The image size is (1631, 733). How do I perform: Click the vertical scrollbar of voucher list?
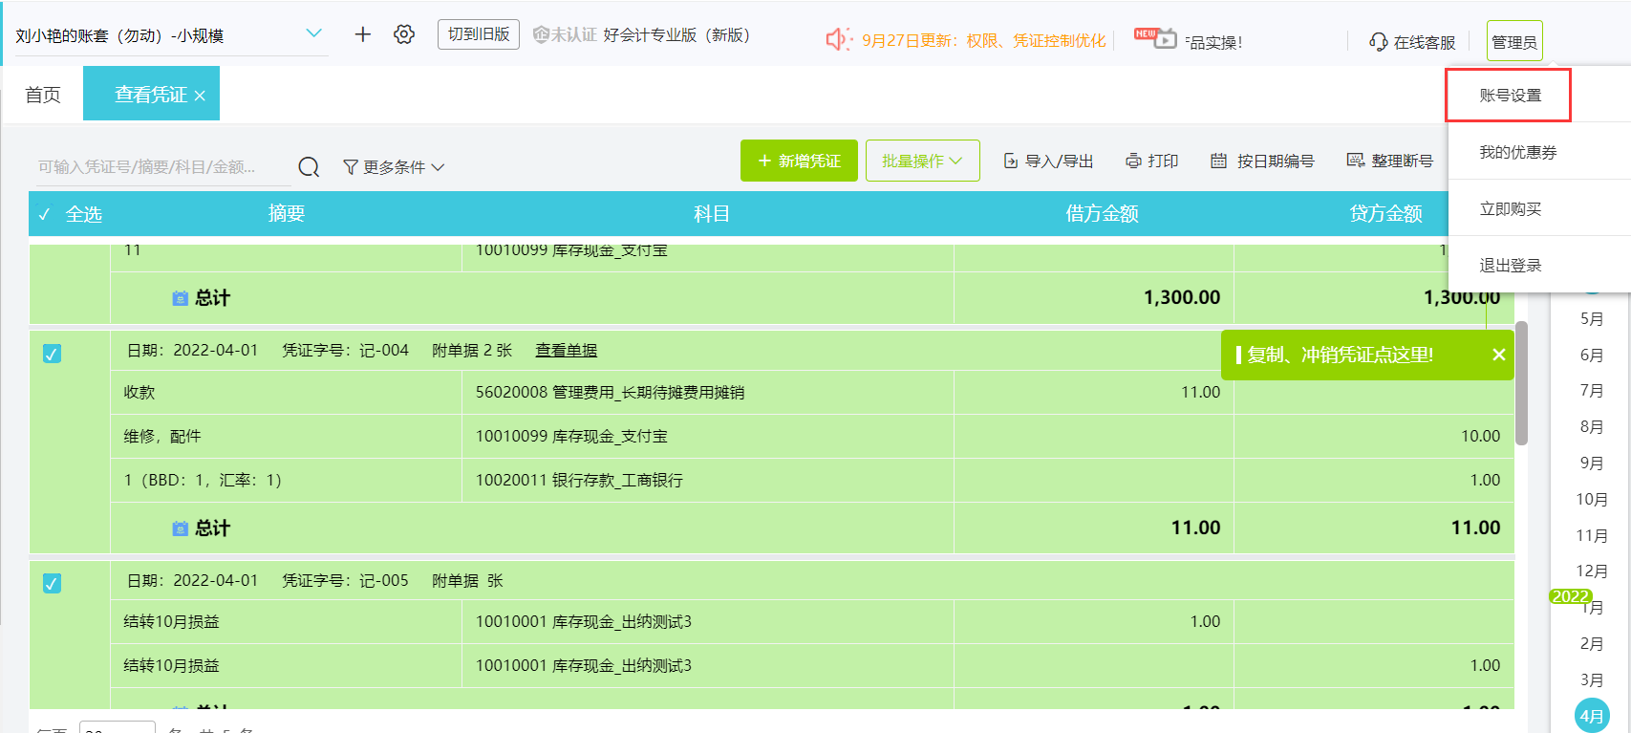1521,383
